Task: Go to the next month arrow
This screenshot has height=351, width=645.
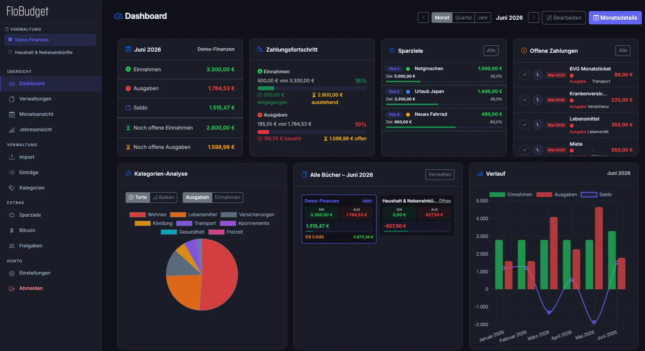Action: 534,18
